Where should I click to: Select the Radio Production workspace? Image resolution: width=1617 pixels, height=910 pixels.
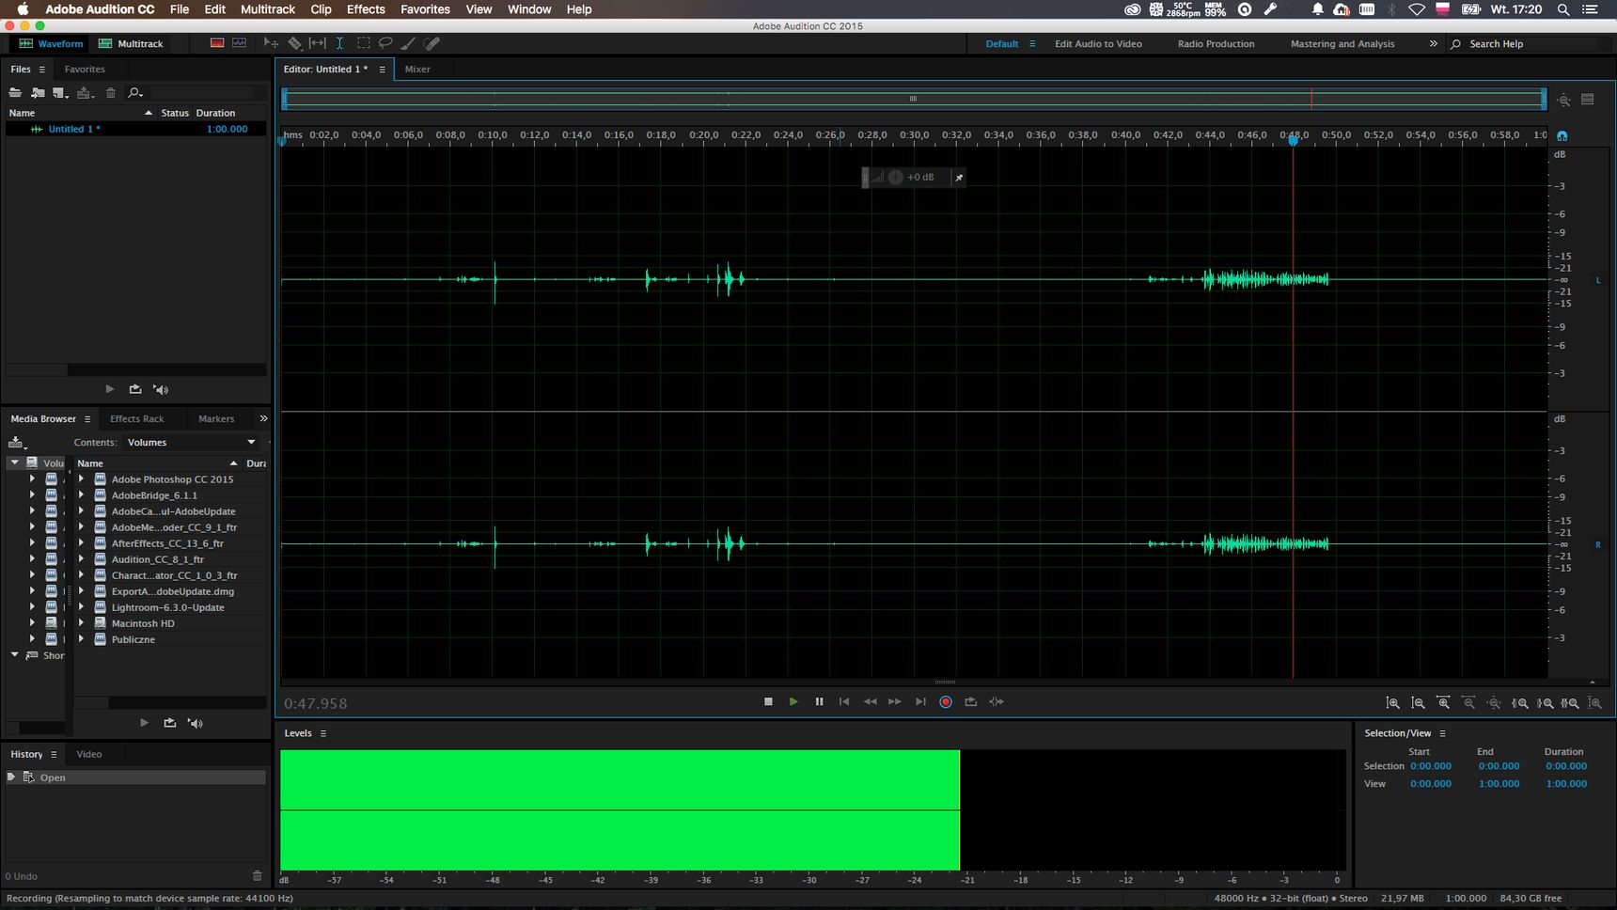click(x=1216, y=43)
